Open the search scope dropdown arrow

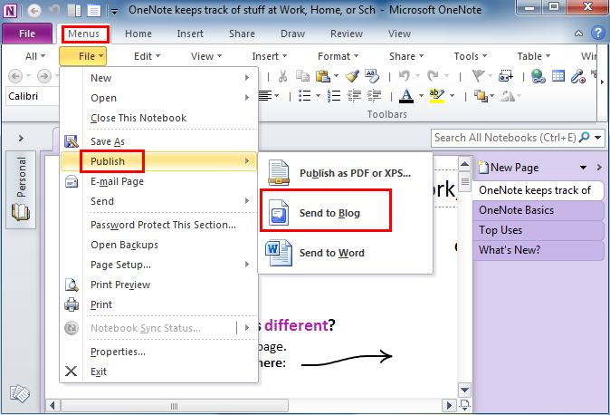click(598, 138)
